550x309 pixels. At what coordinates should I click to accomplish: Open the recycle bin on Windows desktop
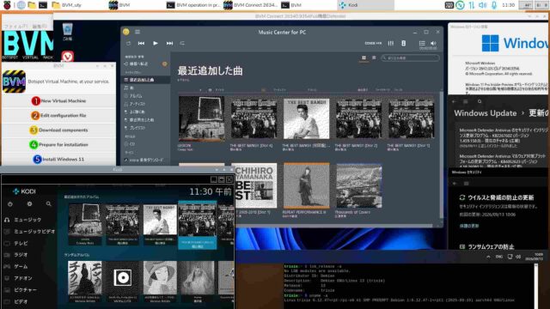tap(67, 32)
